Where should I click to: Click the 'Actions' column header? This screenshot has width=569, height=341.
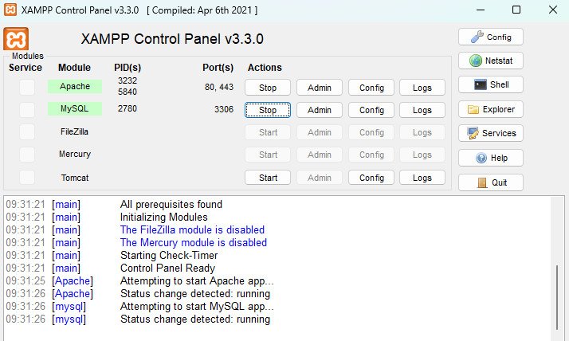[265, 68]
